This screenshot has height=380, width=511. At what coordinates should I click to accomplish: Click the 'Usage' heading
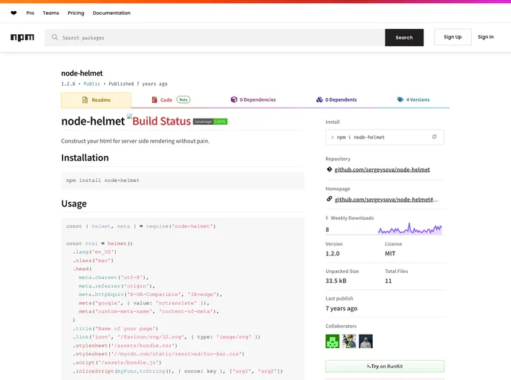74,203
